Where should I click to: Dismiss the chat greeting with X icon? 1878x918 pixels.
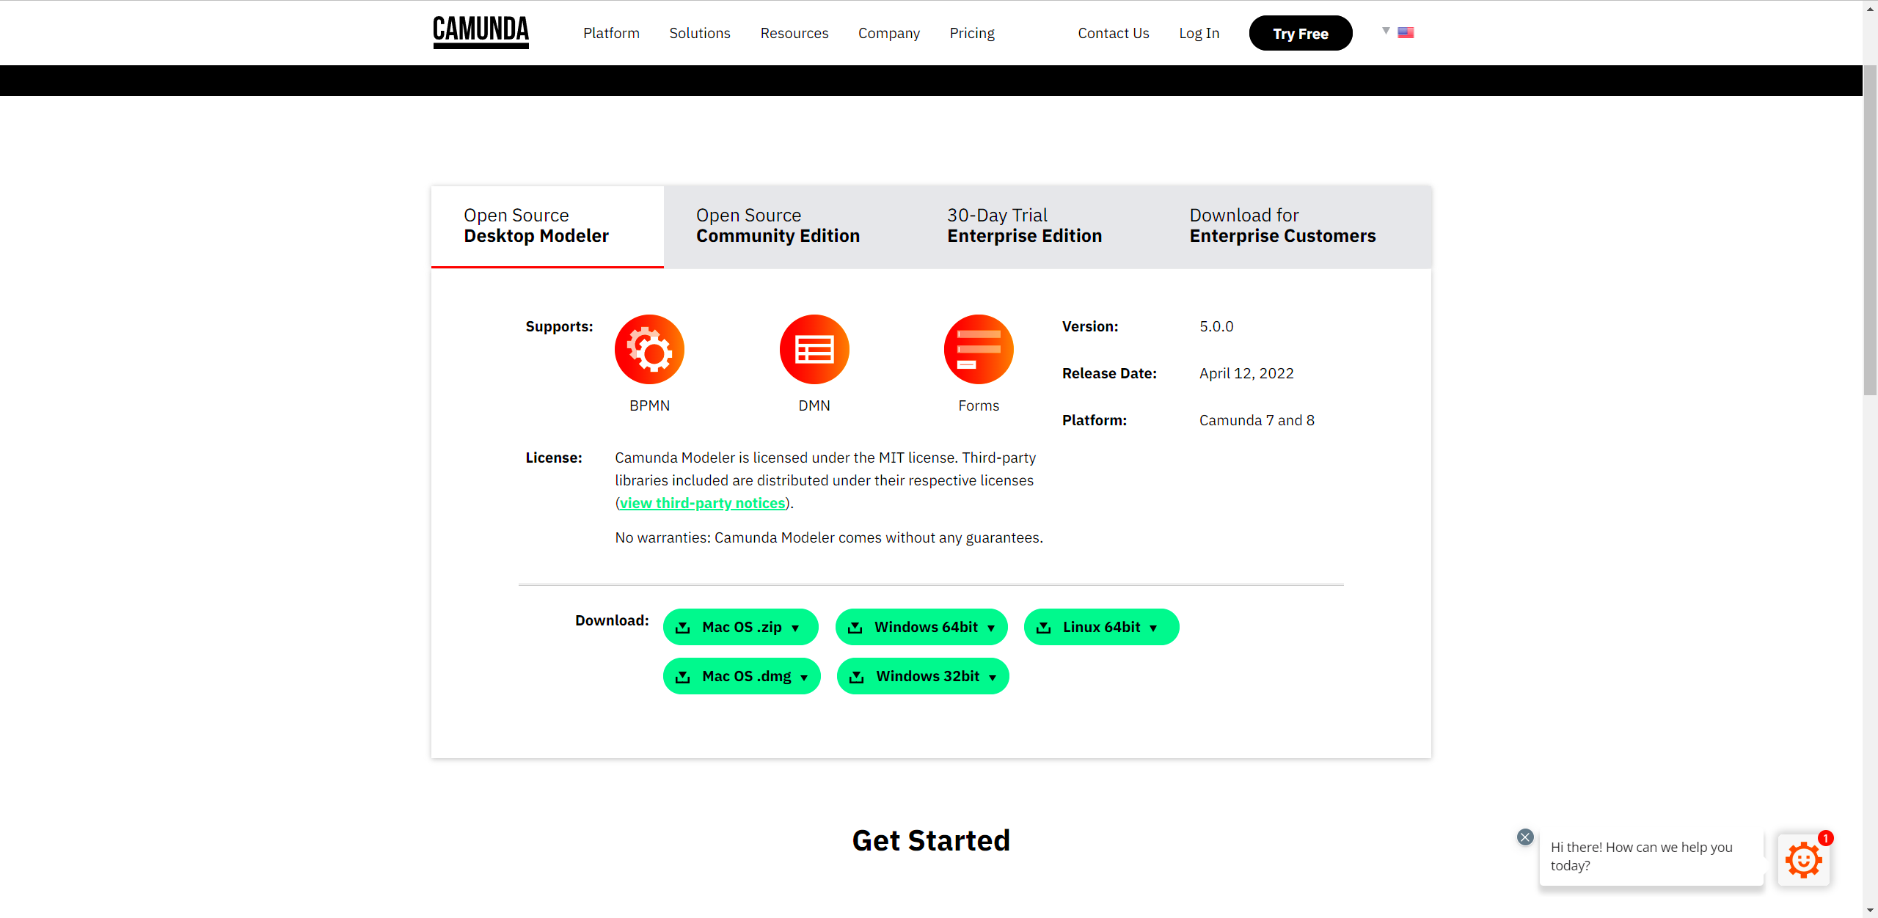[1525, 837]
